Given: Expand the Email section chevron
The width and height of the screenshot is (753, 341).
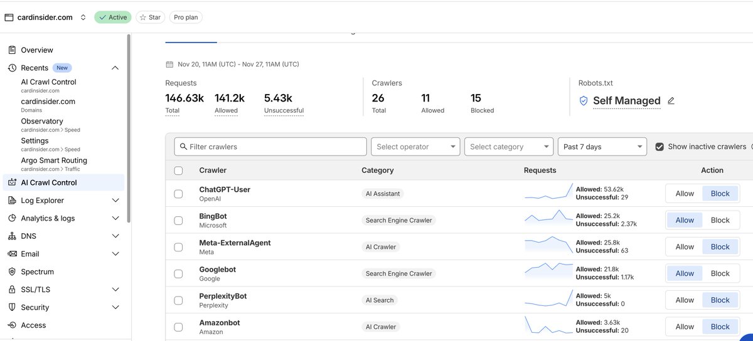Looking at the screenshot, I should click(x=115, y=254).
